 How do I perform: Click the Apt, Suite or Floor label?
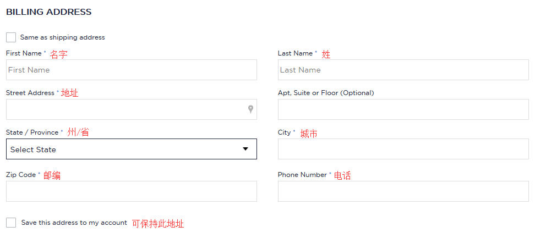click(325, 93)
